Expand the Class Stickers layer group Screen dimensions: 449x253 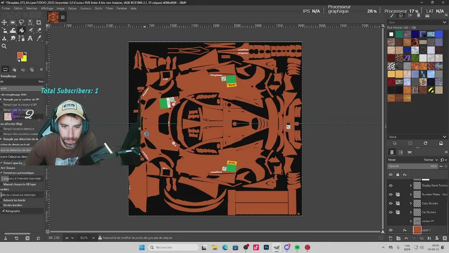[x=411, y=203]
